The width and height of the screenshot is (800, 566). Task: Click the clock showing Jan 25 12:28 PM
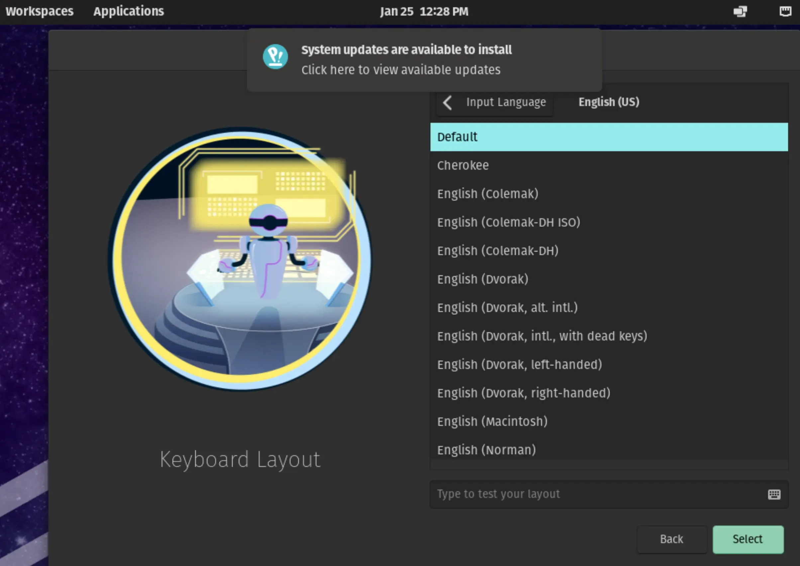point(425,11)
